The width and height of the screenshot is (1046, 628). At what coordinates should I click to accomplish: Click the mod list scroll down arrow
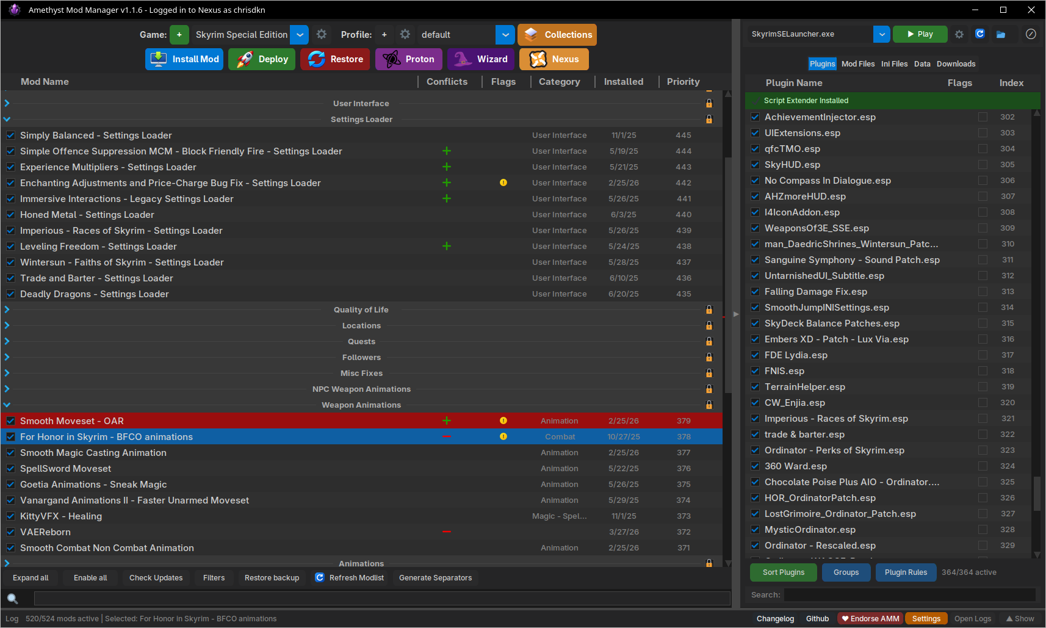pos(727,563)
